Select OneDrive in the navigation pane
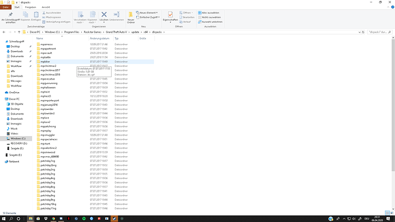The image size is (395, 222). pos(14,92)
